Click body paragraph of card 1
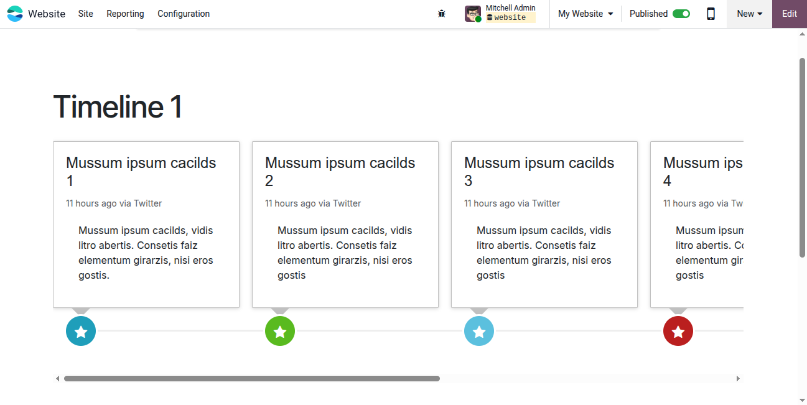This screenshot has width=807, height=405. tap(147, 253)
